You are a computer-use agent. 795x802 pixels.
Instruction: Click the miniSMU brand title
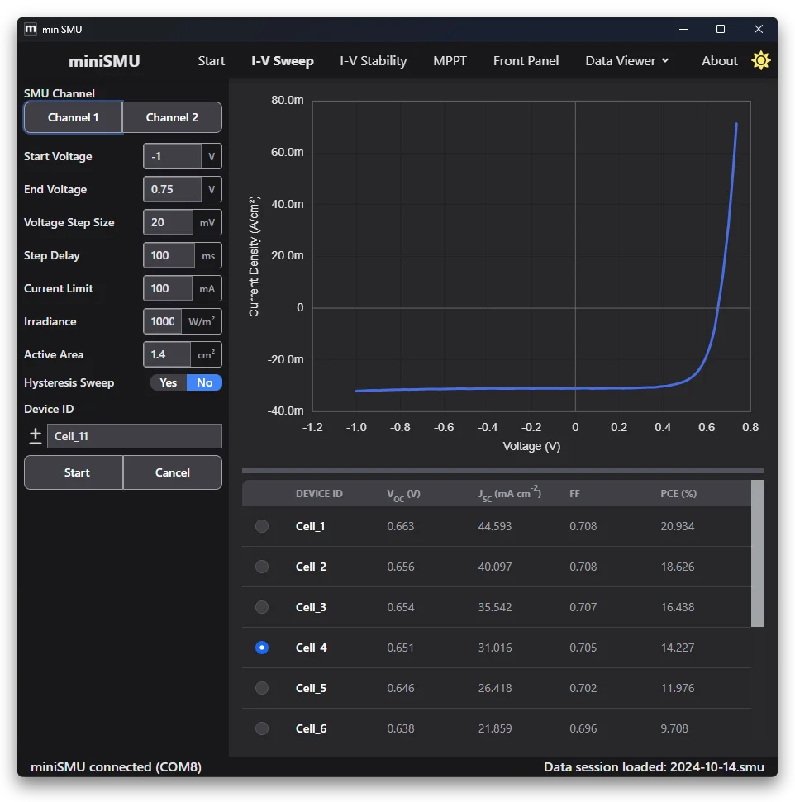104,61
